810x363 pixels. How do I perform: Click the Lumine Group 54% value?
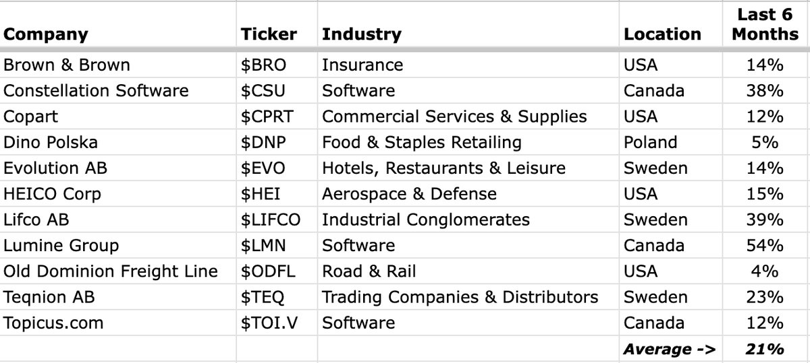tap(765, 245)
